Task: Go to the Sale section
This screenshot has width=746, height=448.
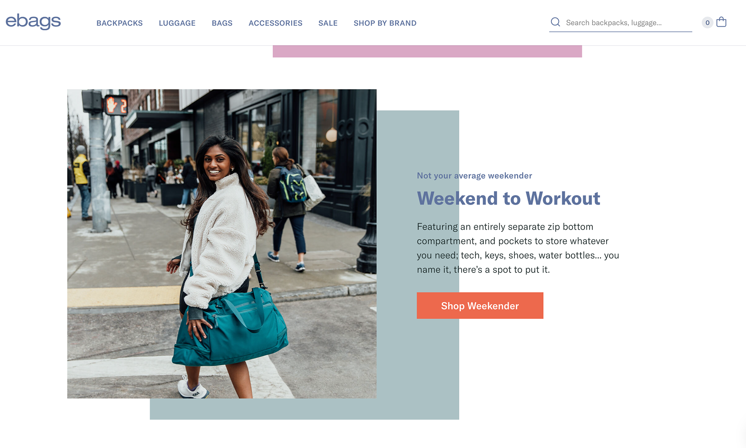Action: [328, 23]
